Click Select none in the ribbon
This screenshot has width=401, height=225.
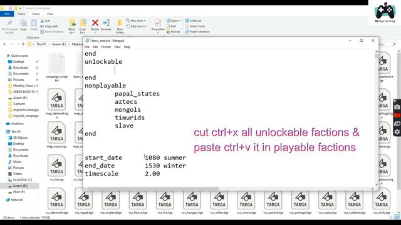[x=195, y=26]
